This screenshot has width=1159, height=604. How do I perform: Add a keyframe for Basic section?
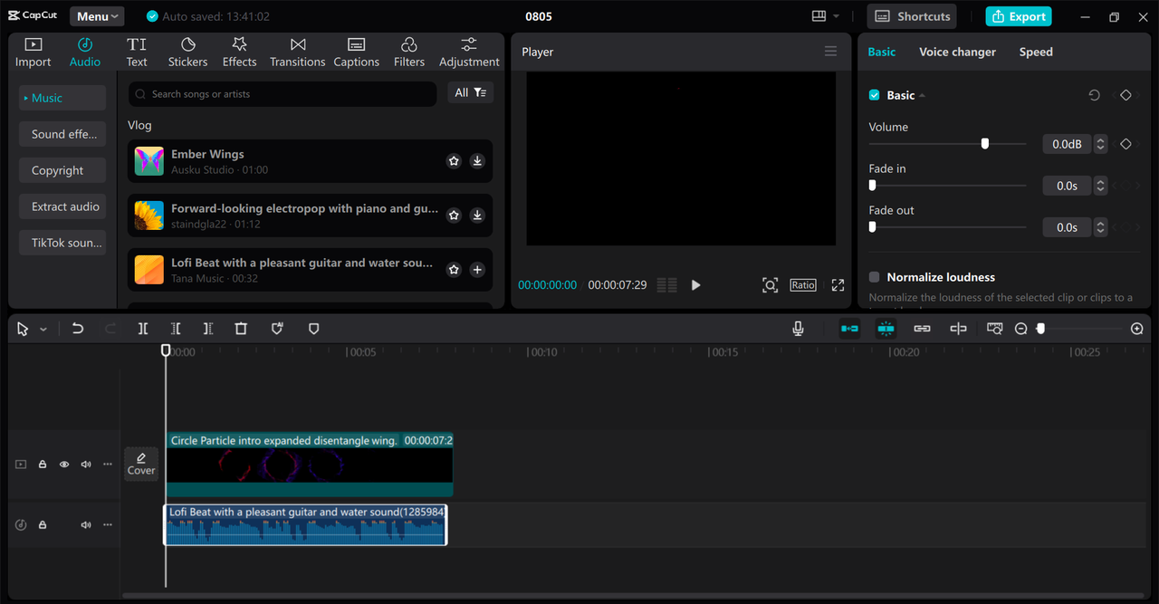click(1125, 95)
